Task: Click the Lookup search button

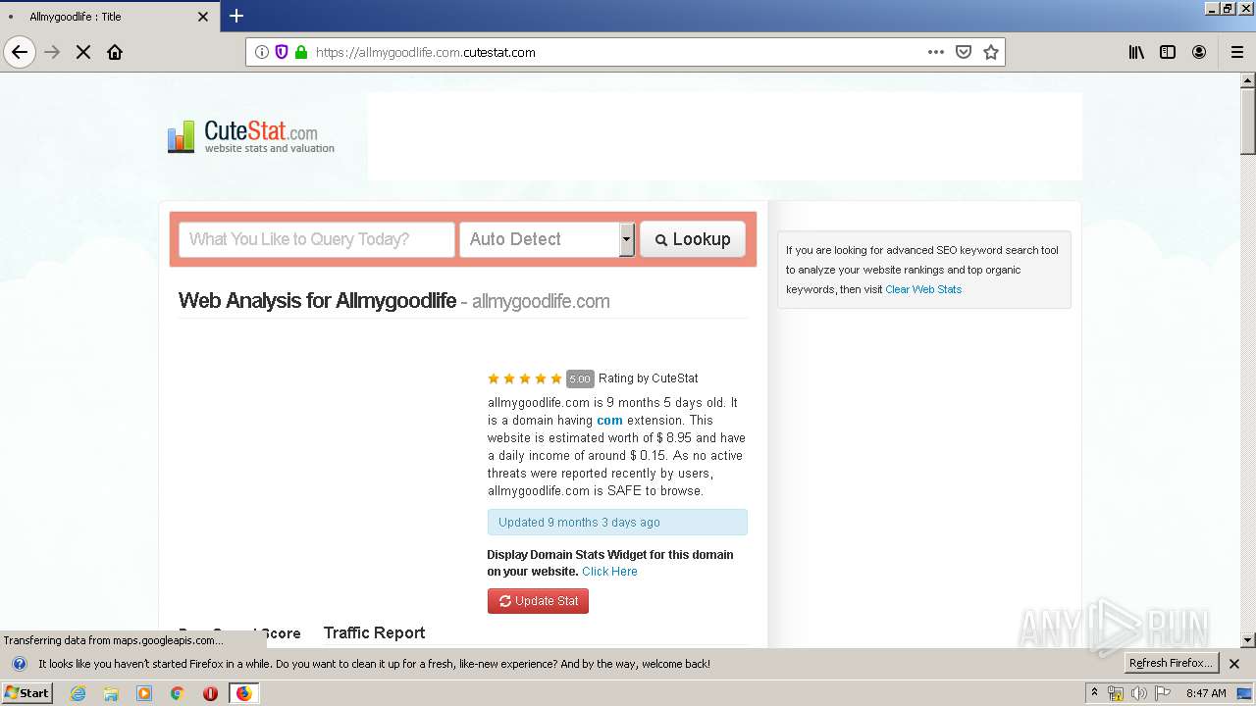Action: [x=693, y=239]
